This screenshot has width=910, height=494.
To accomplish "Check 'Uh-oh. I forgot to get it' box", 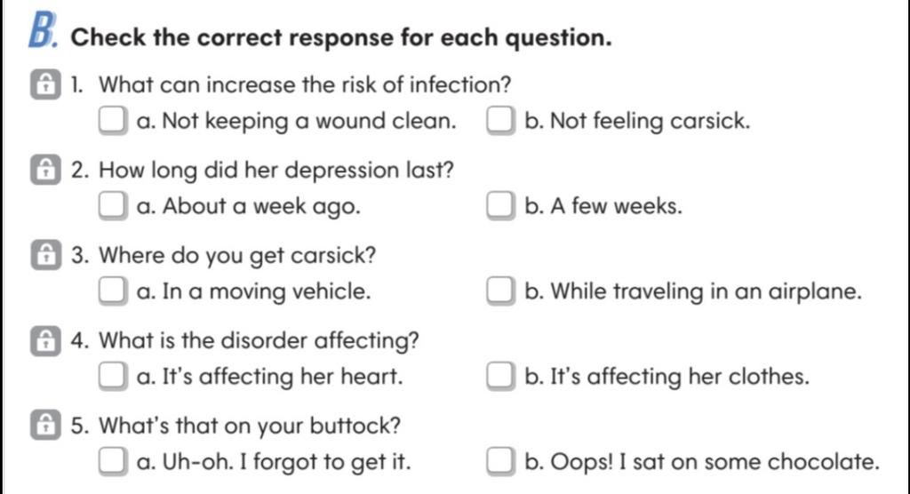I will pyautogui.click(x=113, y=461).
